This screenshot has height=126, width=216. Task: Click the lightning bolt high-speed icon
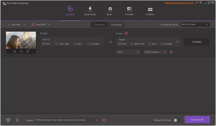coord(17,120)
